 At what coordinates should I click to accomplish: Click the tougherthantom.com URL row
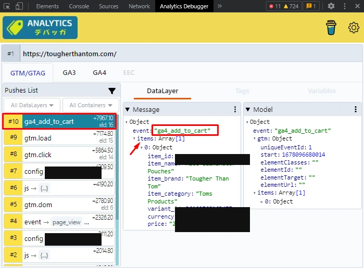point(191,54)
